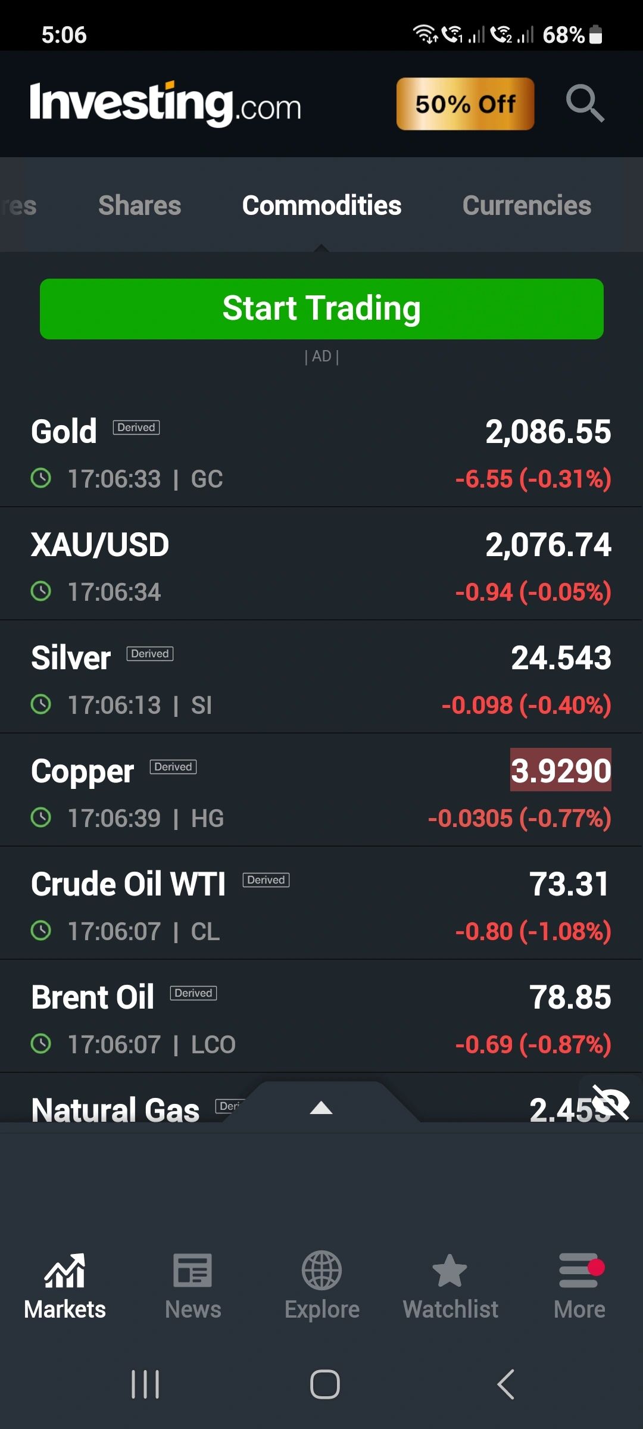Toggle the crossed-out eye visibility icon

(611, 1102)
